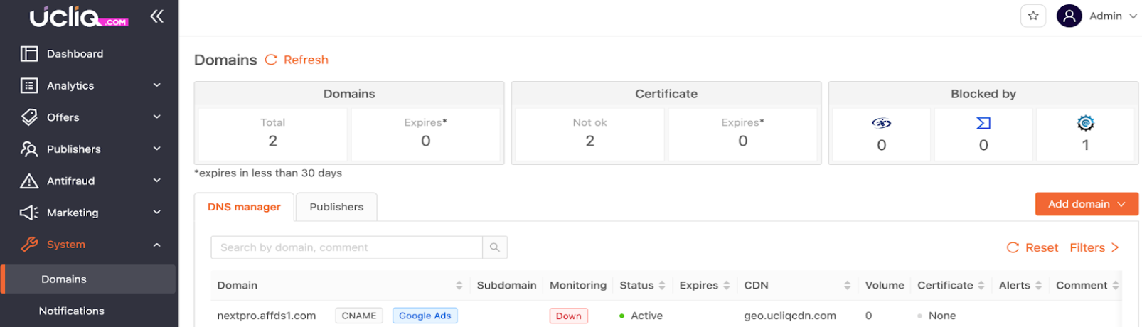The height and width of the screenshot is (327, 1142).
Task: Click the sigma-shaped blocker icon
Action: [x=983, y=124]
